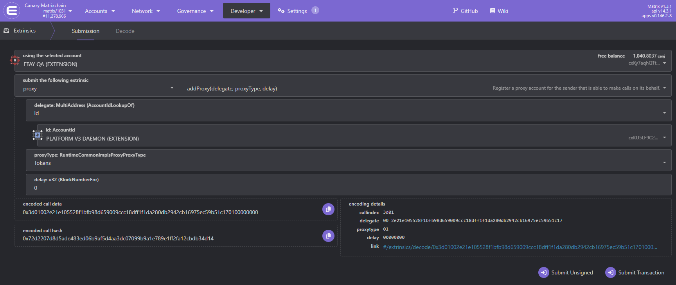Click the encoded call hash value
The width and height of the screenshot is (676, 285).
[118, 238]
